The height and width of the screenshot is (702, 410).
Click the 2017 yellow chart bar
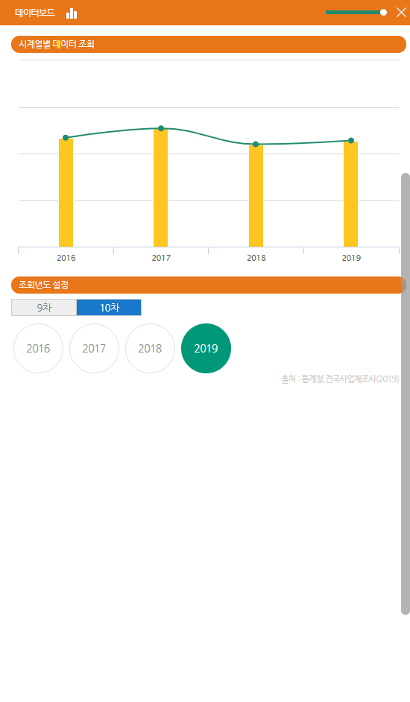point(161,188)
